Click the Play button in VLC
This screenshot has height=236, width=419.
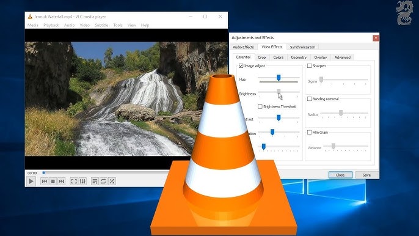pyautogui.click(x=31, y=181)
